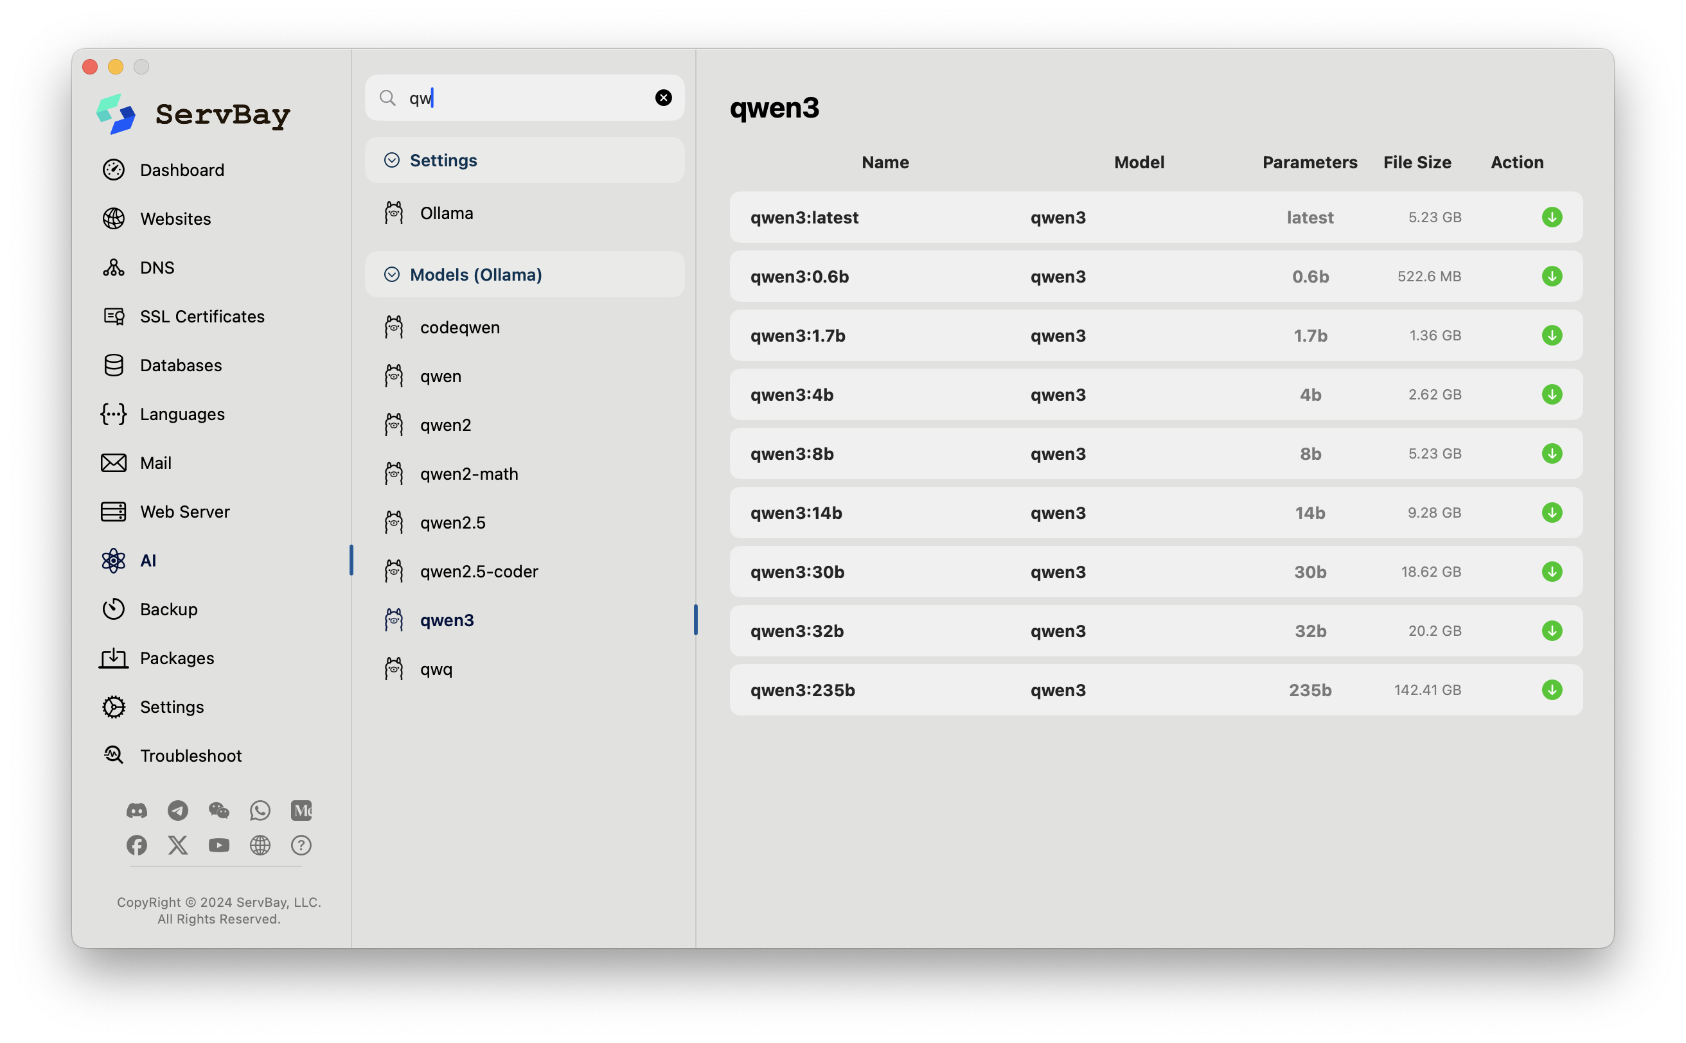Open the Dashboard page
The image size is (1686, 1043).
(181, 170)
